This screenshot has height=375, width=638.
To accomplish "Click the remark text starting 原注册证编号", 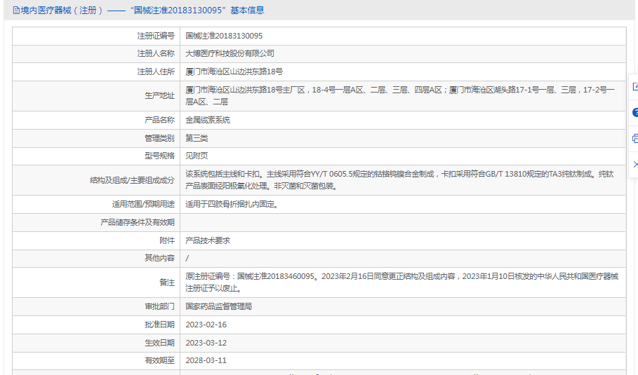I will coord(402,282).
